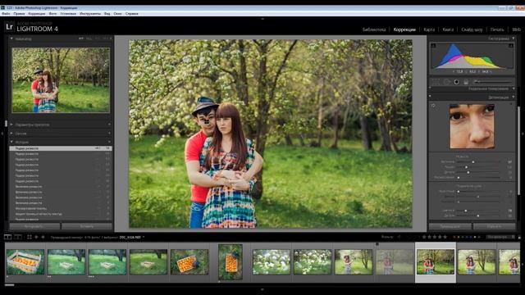Expand the Presets panel triangle

pyautogui.click(x=11, y=125)
